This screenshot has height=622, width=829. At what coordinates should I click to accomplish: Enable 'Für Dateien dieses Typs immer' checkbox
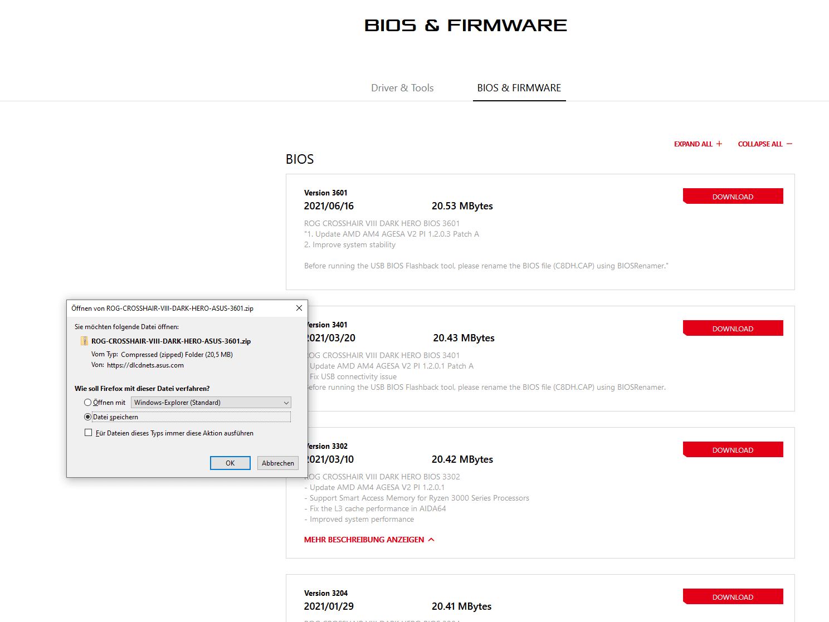(x=88, y=433)
